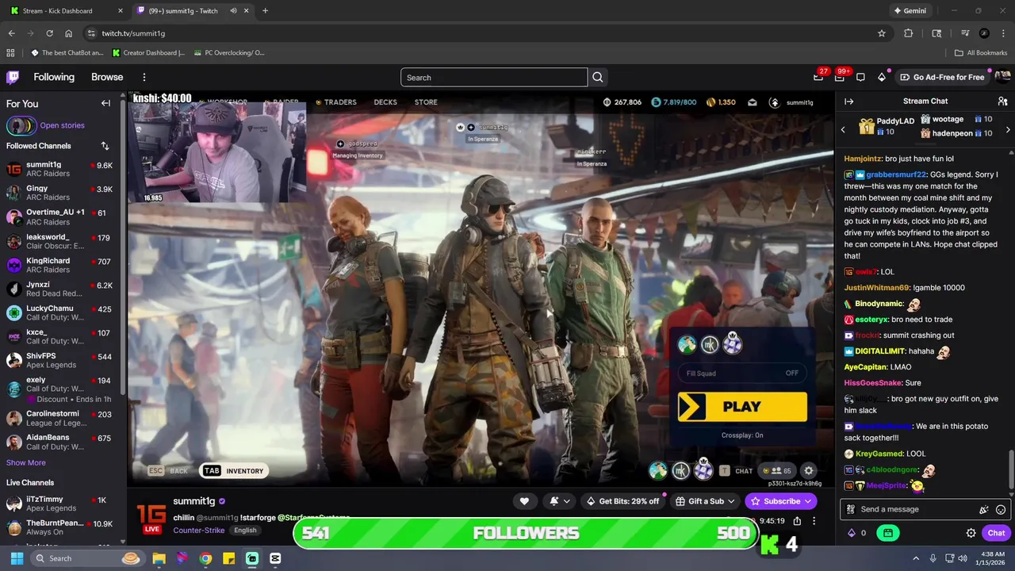Open Windows Start menu
The image size is (1015, 571).
(17, 558)
